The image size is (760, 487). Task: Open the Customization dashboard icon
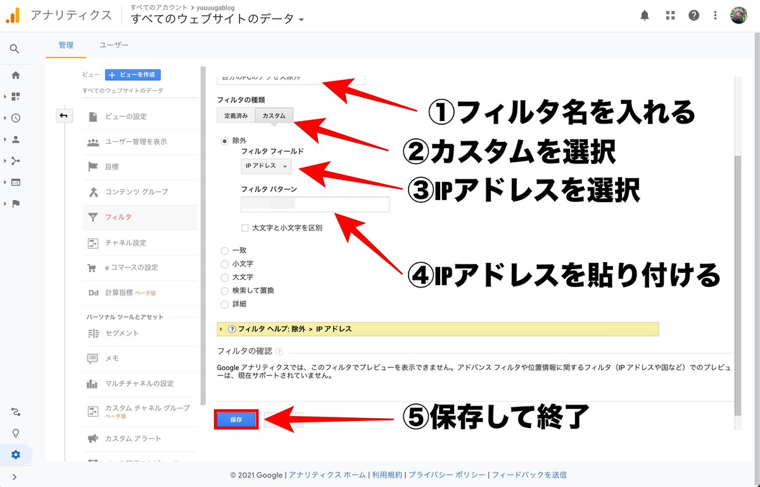[16, 96]
